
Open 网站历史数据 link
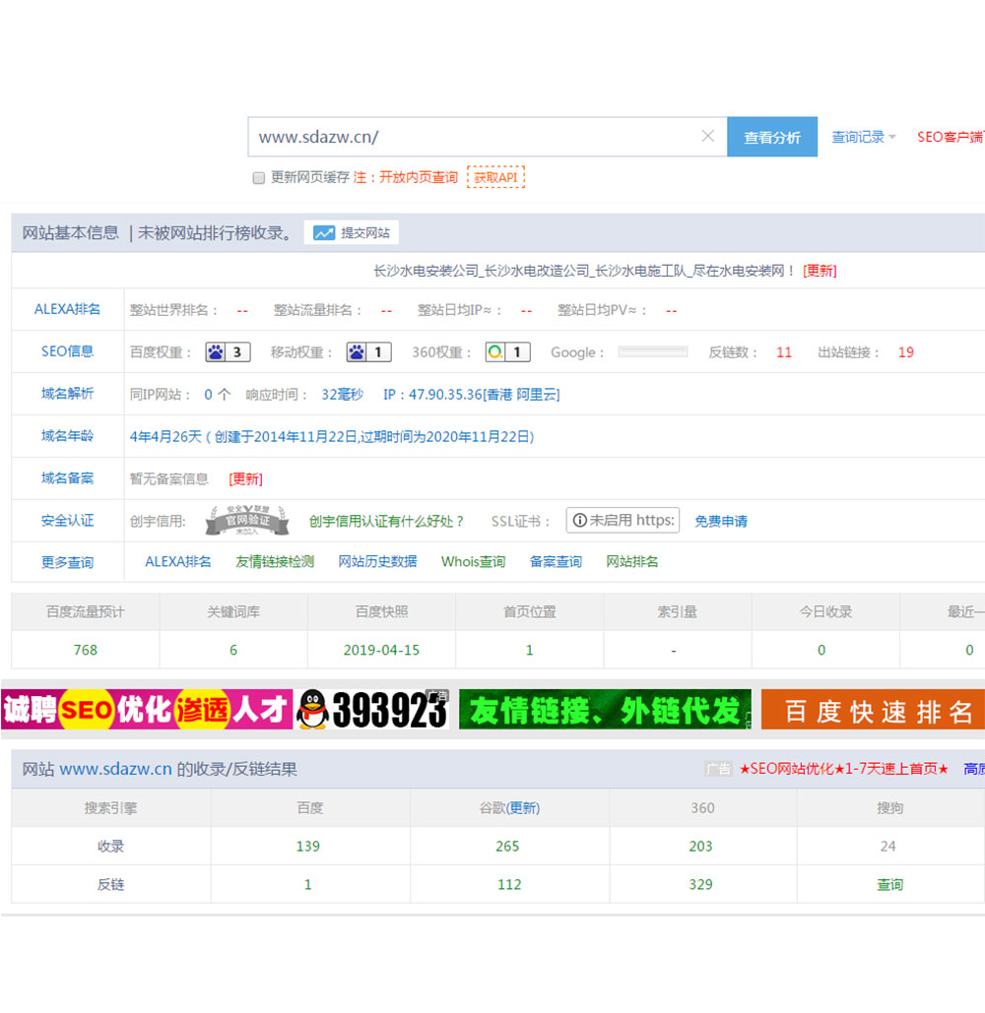(x=377, y=561)
